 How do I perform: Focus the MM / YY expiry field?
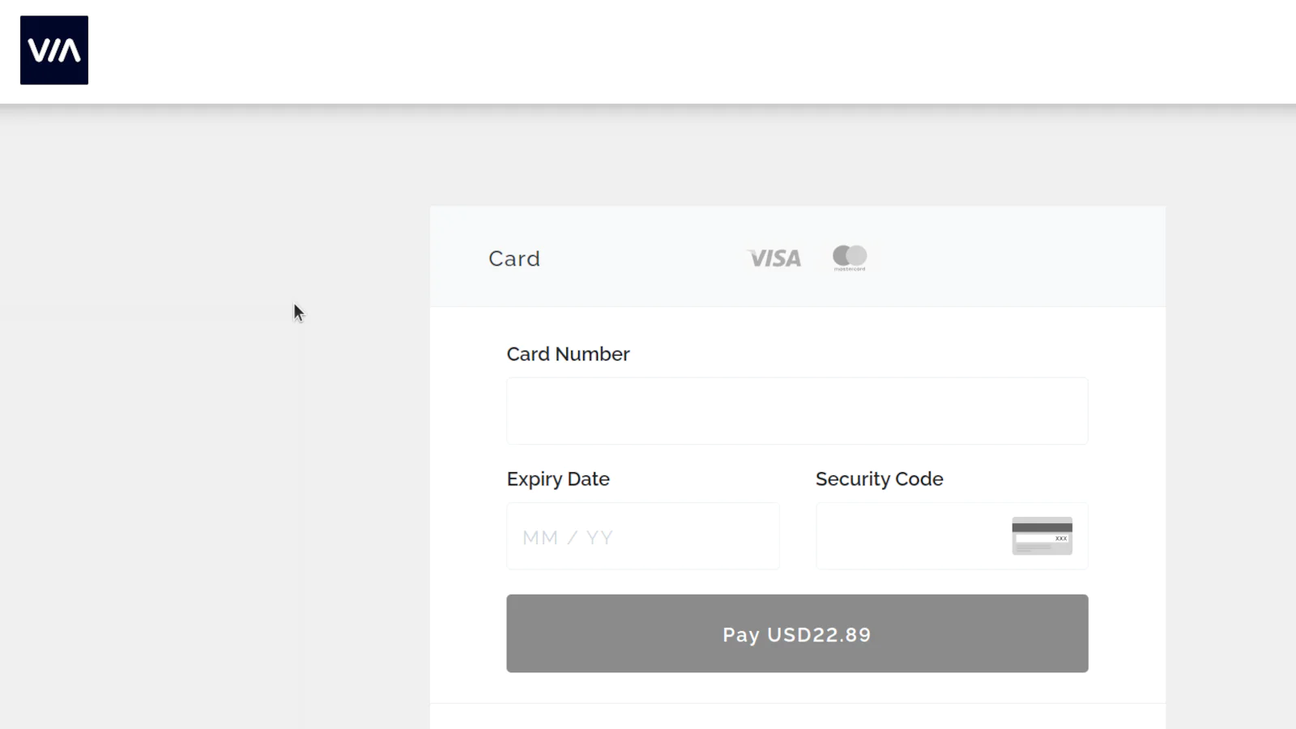point(643,536)
